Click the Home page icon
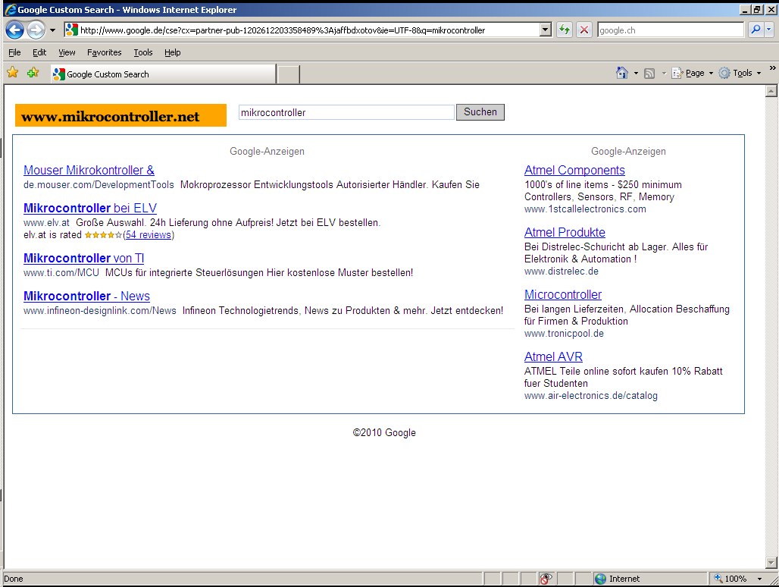The width and height of the screenshot is (779, 587). pyautogui.click(x=622, y=73)
